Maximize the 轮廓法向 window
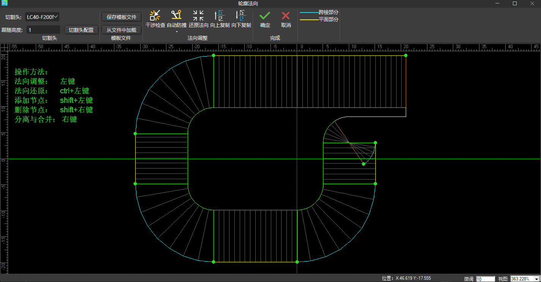The width and height of the screenshot is (541, 282). 515,3
